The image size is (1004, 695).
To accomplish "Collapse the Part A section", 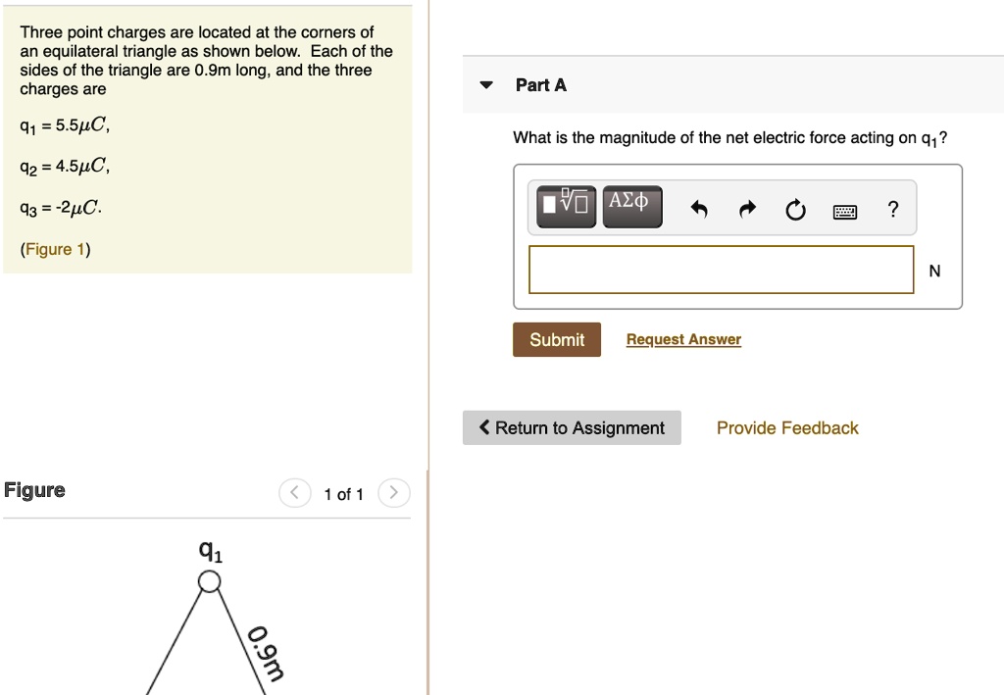I will pyautogui.click(x=486, y=85).
